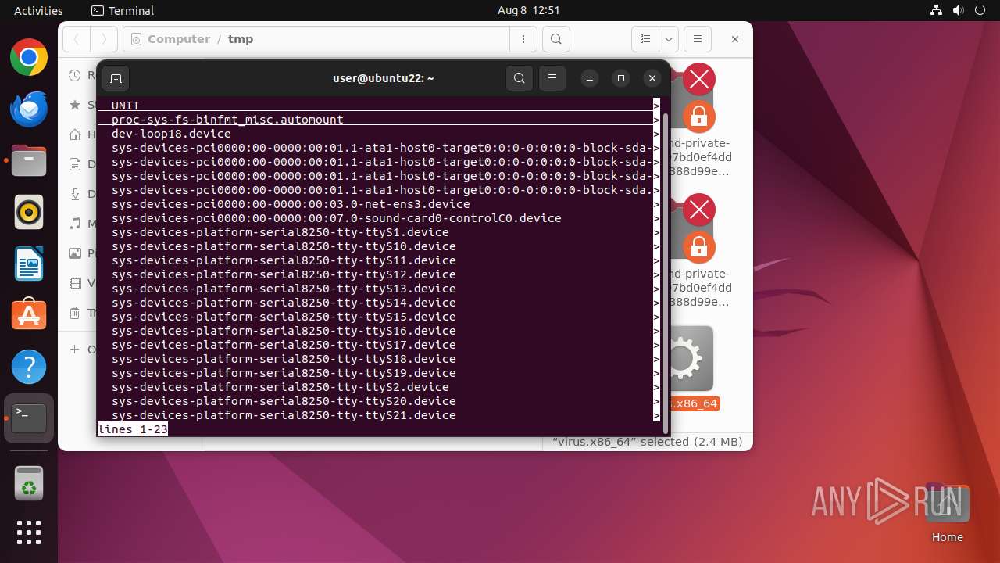
Task: Go forward in Files window
Action: coord(104,39)
